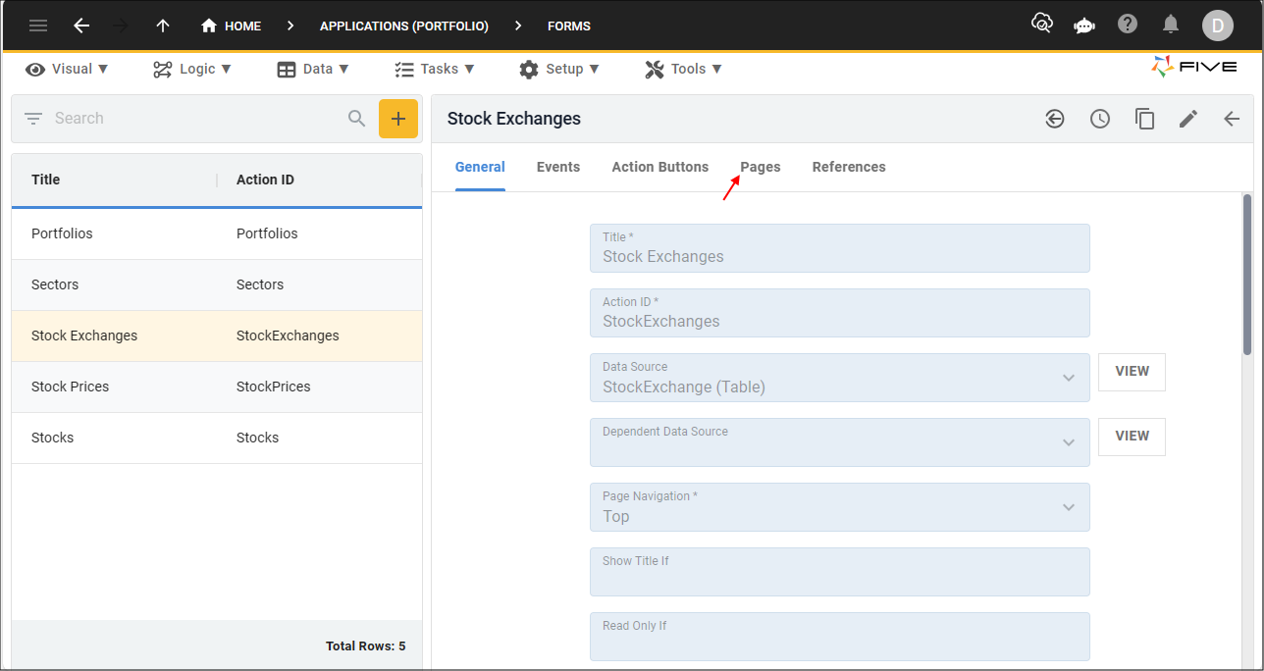
Task: Select the Stock Prices row
Action: coord(217,387)
